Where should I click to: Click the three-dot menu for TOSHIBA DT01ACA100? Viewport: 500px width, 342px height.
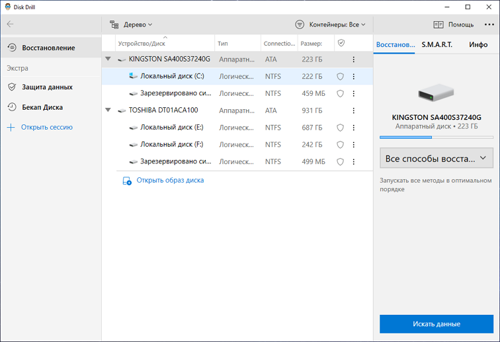pyautogui.click(x=353, y=110)
